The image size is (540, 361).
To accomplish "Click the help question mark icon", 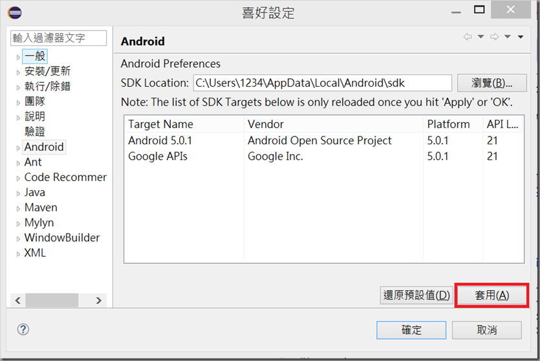I will tap(23, 329).
